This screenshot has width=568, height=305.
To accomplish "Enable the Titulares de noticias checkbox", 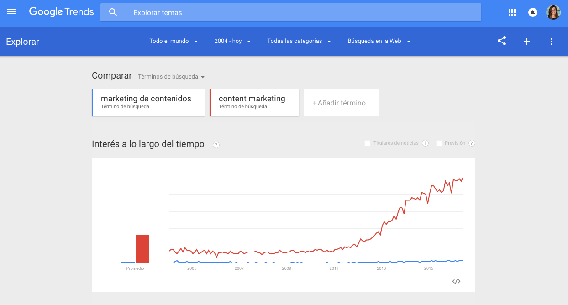I will click(x=367, y=143).
